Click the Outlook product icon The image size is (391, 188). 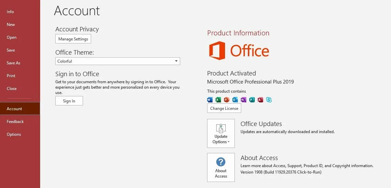[235, 100]
